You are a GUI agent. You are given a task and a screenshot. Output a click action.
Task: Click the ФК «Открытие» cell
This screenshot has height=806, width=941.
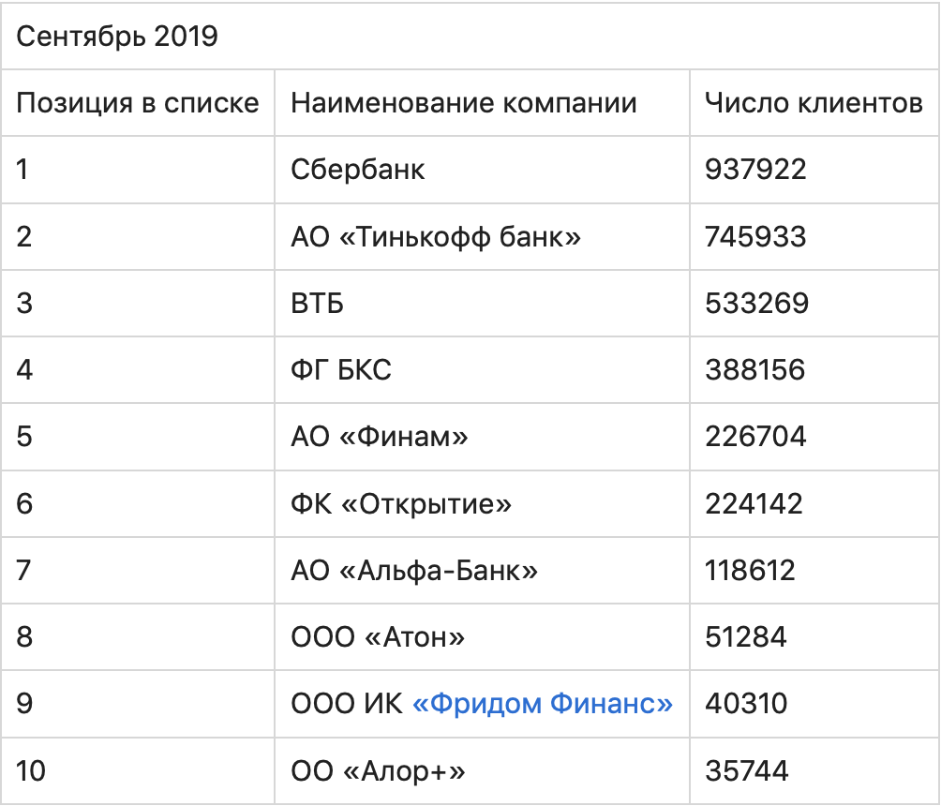(401, 503)
